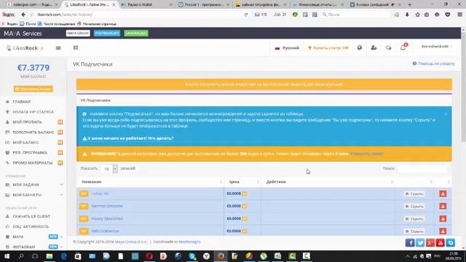The height and width of the screenshot is (262, 466).
Task: Open the records-per-page dropdown showing 10
Action: pyautogui.click(x=109, y=169)
